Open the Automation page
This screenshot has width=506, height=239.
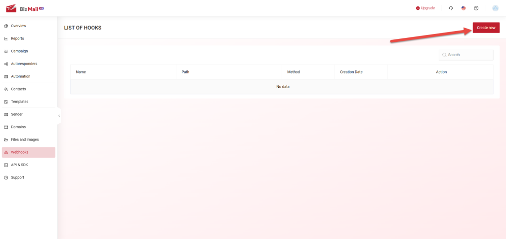pyautogui.click(x=20, y=76)
